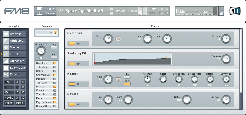246x115 pixels.
Task: Click the Effects panel vertical scrollbar
Action: [x=241, y=60]
